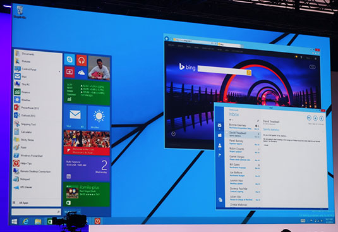Open the Video tile below Skype
Screen dimensions: 338x232
69,72
